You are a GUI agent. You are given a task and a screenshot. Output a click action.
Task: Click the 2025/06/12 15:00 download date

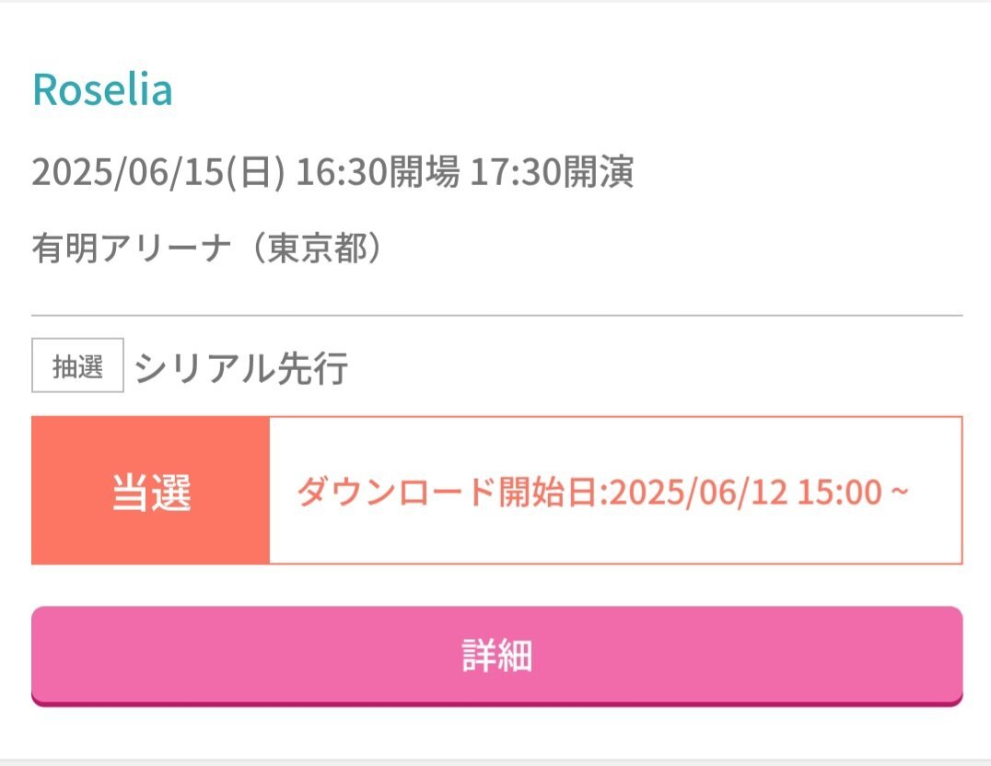(746, 492)
